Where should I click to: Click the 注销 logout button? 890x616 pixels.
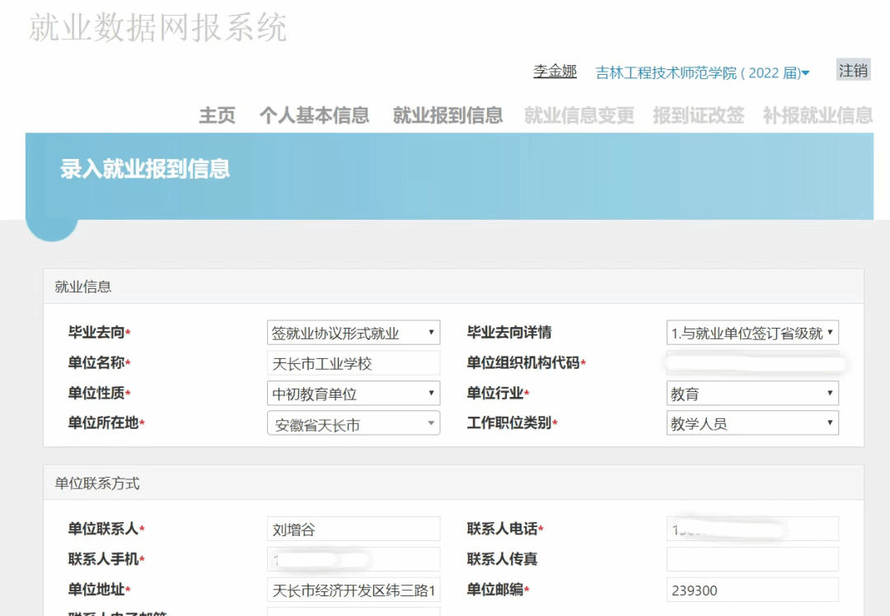[x=853, y=71]
